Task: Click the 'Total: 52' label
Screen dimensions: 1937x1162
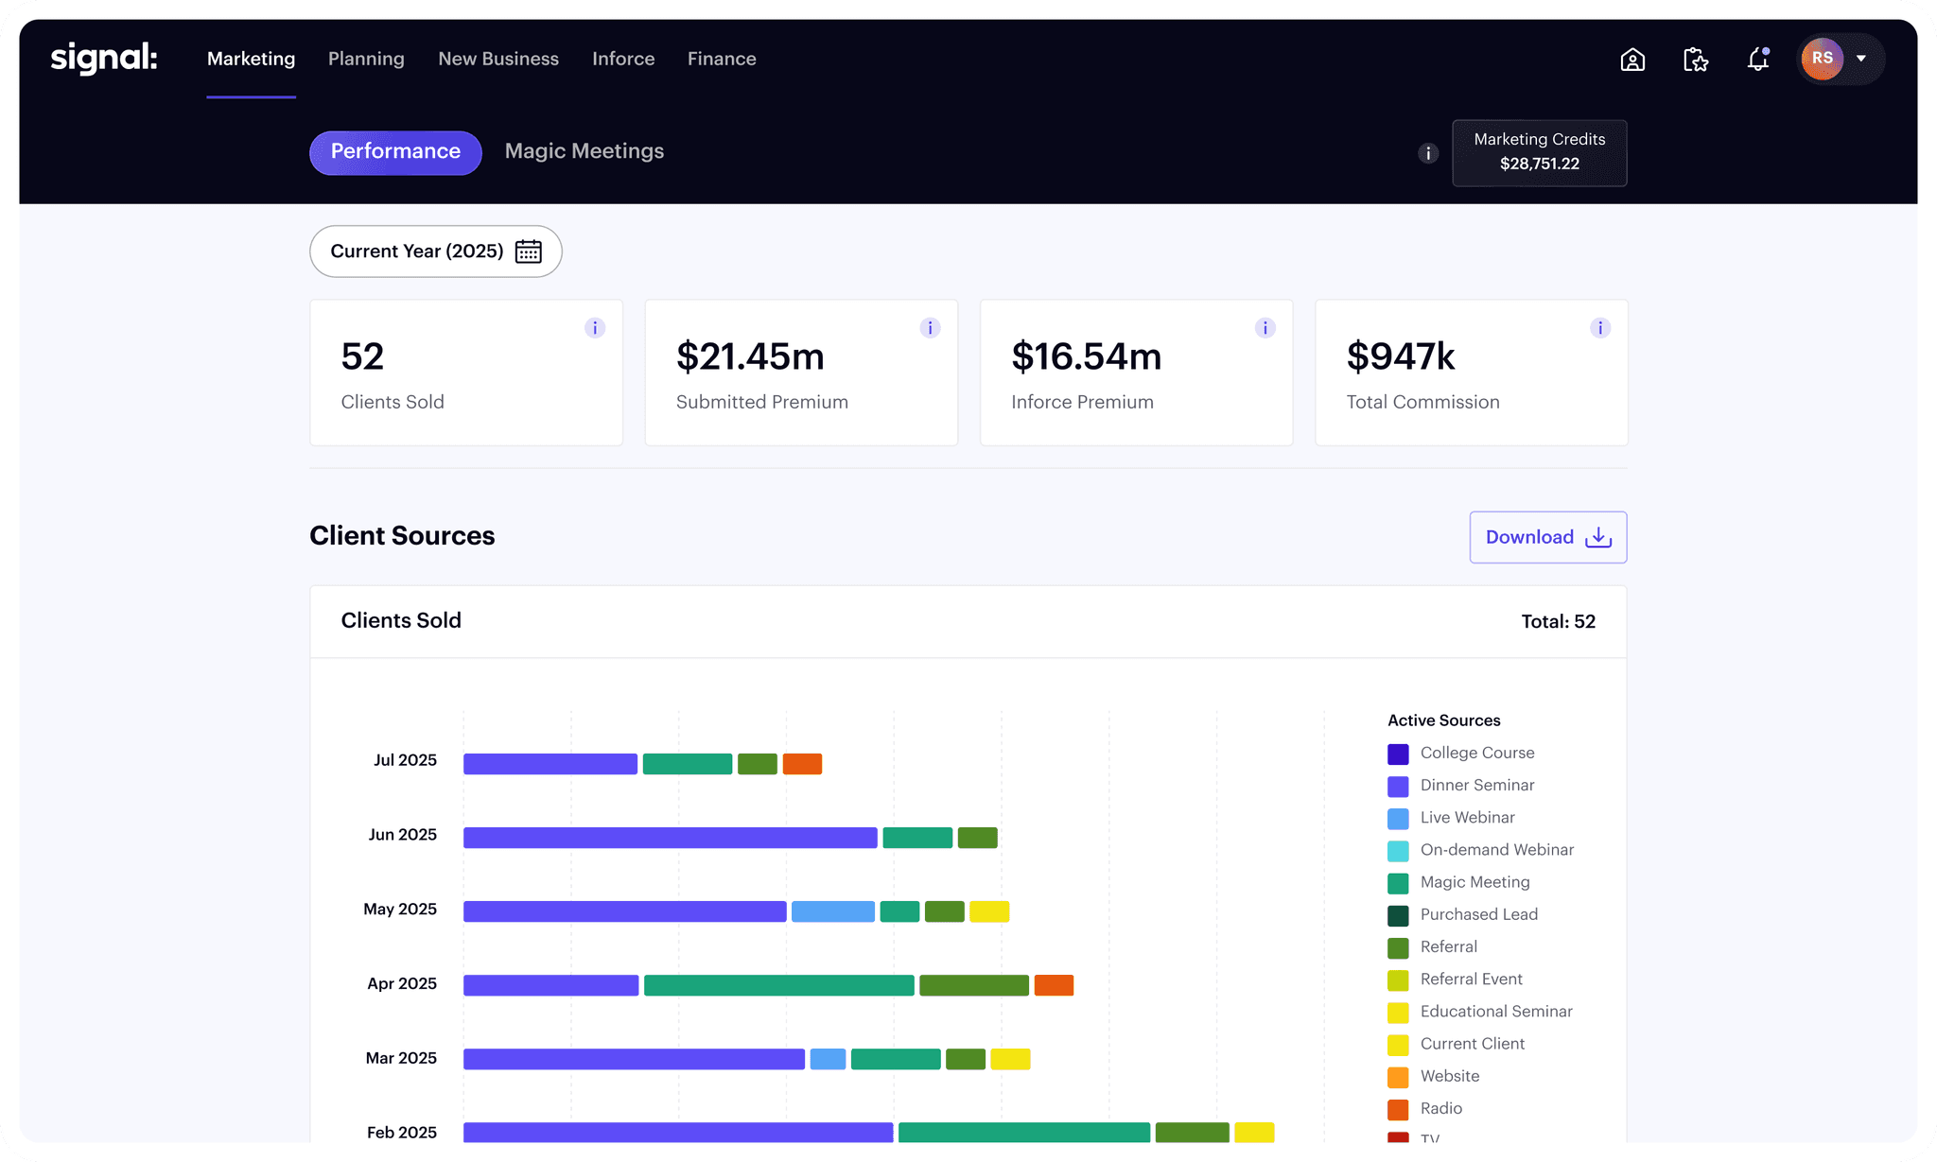Action: point(1558,621)
